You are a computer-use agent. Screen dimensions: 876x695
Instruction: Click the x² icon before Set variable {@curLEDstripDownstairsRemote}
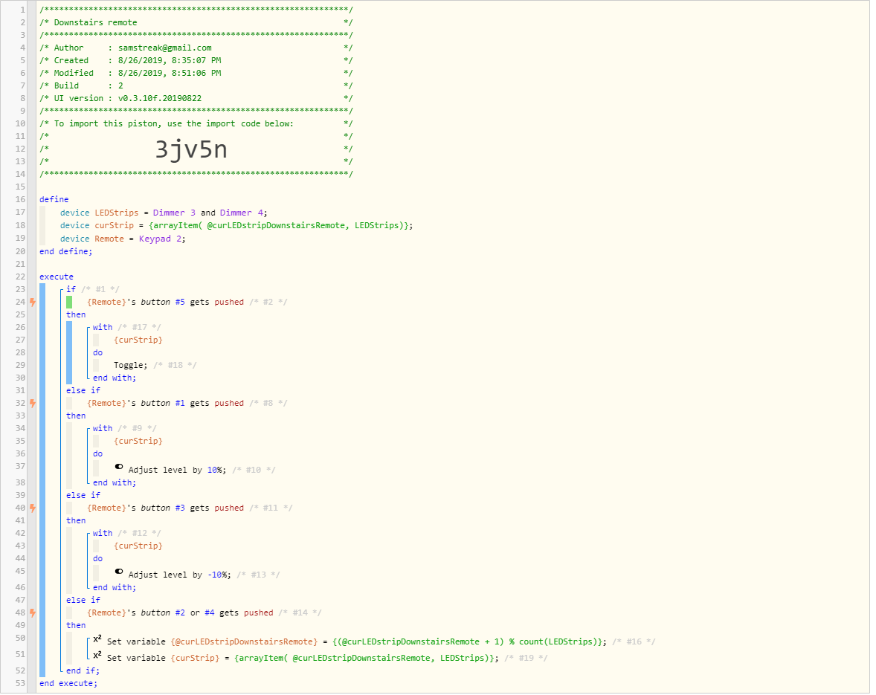(97, 639)
